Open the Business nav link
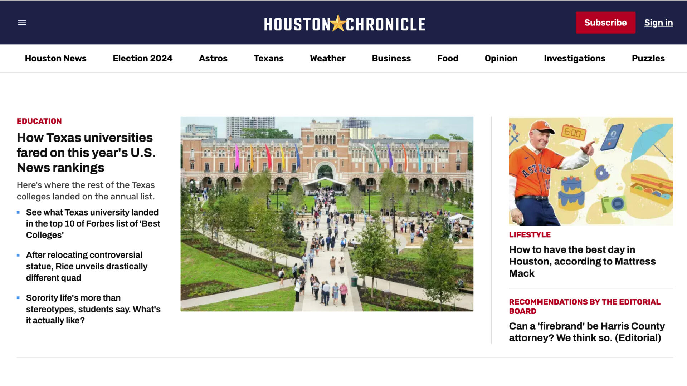Screen dimensions: 687x386 tap(391, 58)
